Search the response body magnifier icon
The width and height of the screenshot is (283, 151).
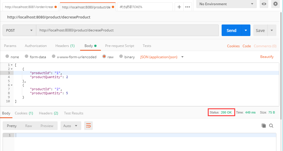click(271, 126)
